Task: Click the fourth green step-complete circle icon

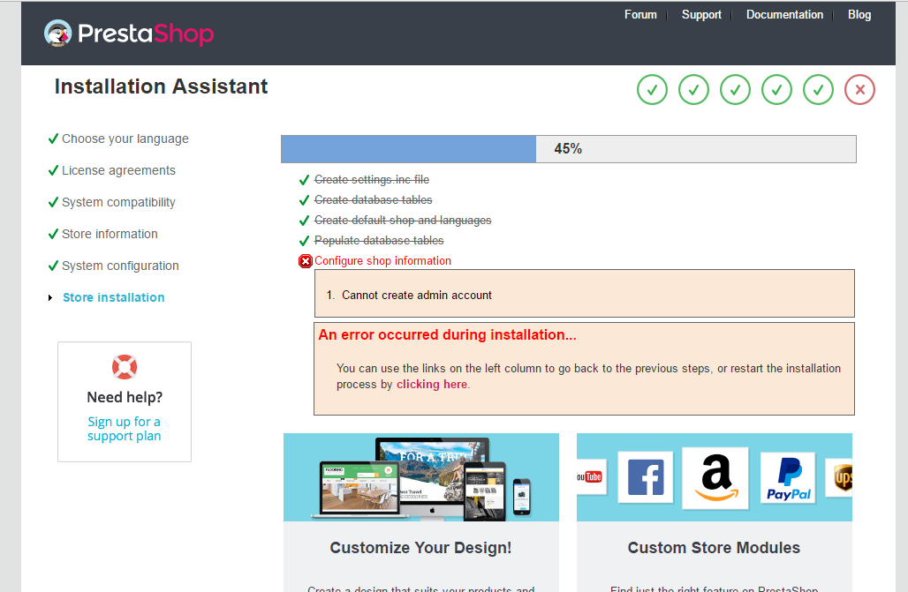Action: point(776,90)
